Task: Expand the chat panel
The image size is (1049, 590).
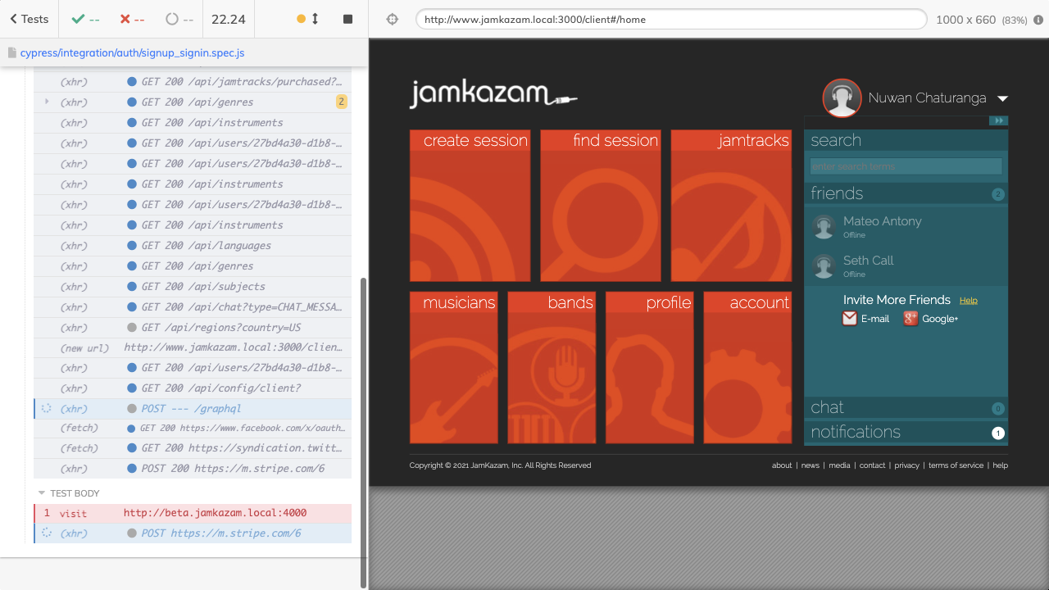Action: tap(906, 407)
